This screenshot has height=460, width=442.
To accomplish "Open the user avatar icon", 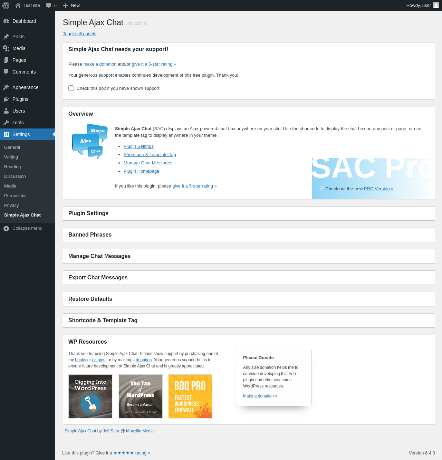I will (436, 5).
